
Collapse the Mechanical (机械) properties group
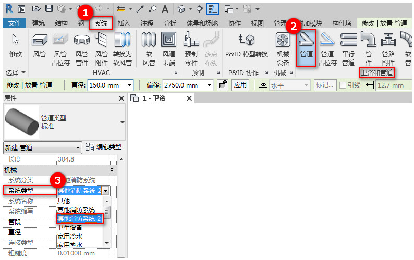click(112, 170)
